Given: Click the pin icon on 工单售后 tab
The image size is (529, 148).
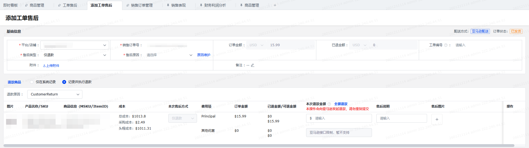Looking at the screenshot, I should tap(60, 5).
